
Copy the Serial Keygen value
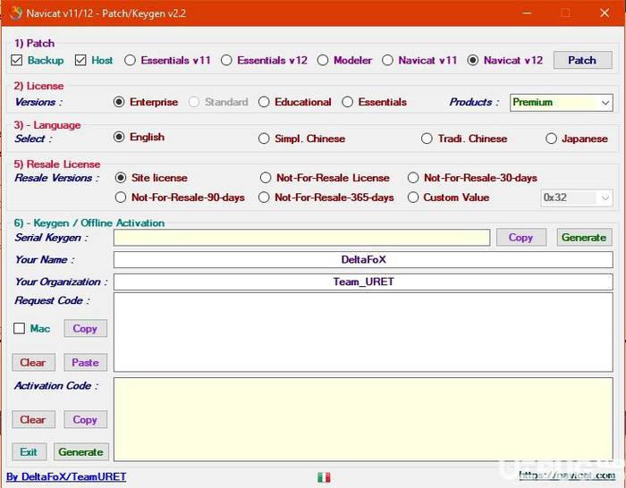pos(521,238)
